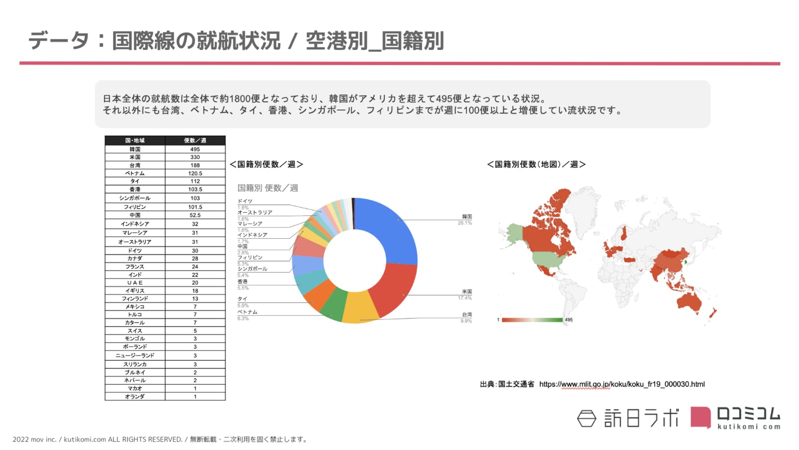Click the シンガポール table cell

[135, 198]
